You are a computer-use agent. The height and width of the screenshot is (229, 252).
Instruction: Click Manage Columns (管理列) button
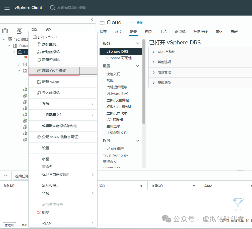click(9, 225)
